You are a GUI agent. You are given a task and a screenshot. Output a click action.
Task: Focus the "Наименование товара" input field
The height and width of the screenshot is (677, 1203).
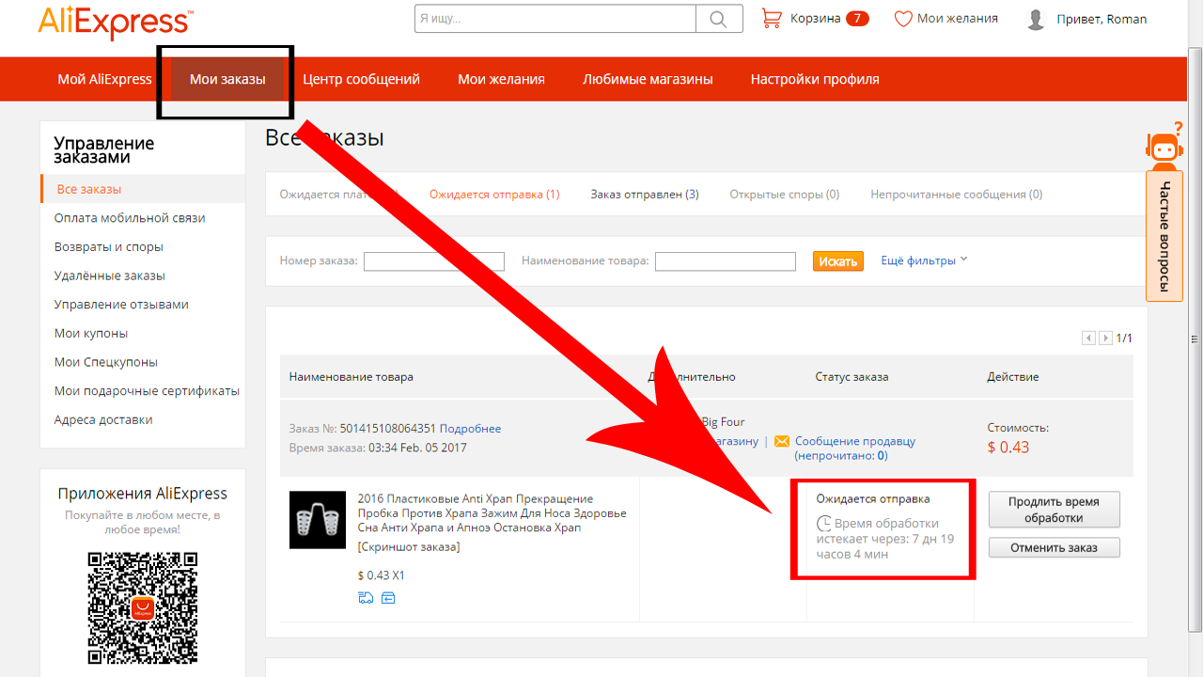(726, 261)
